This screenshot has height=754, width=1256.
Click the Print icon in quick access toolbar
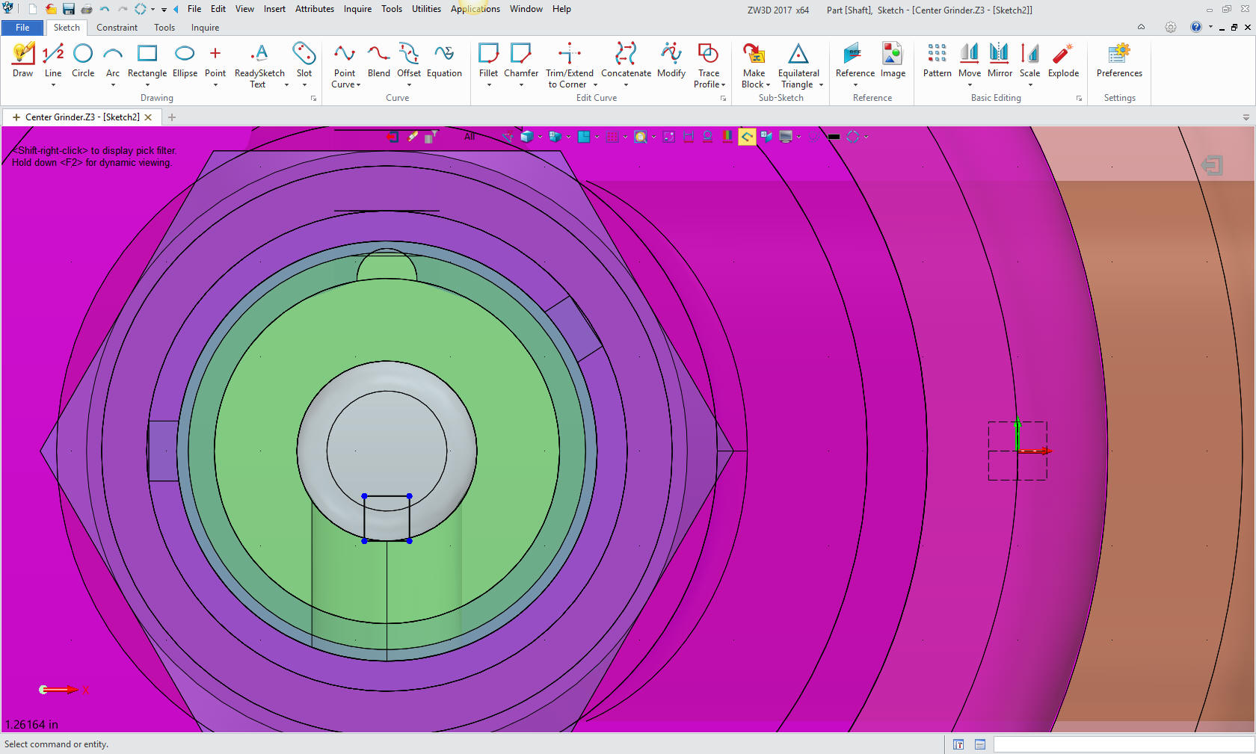[87, 9]
